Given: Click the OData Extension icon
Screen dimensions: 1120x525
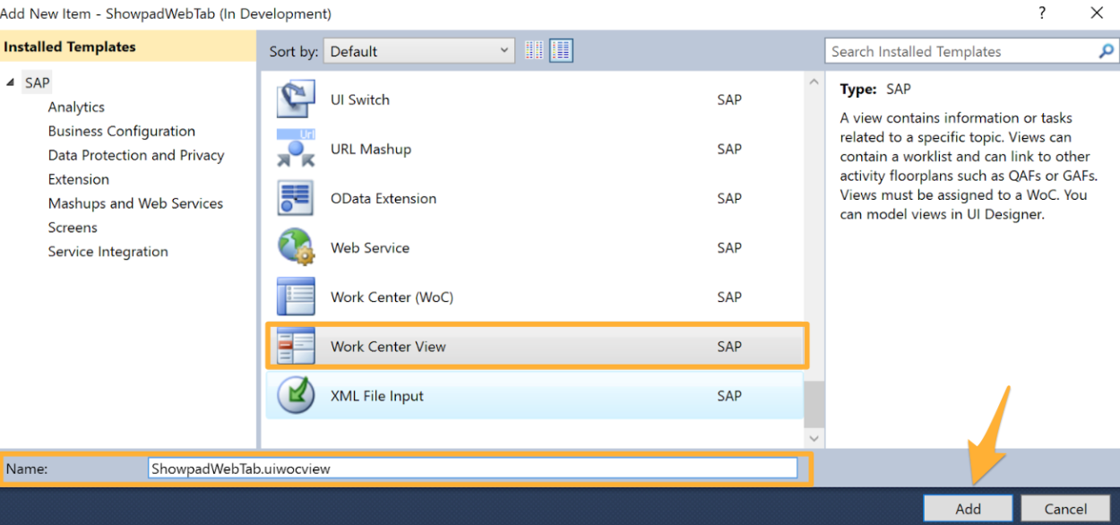Looking at the screenshot, I should (x=295, y=198).
